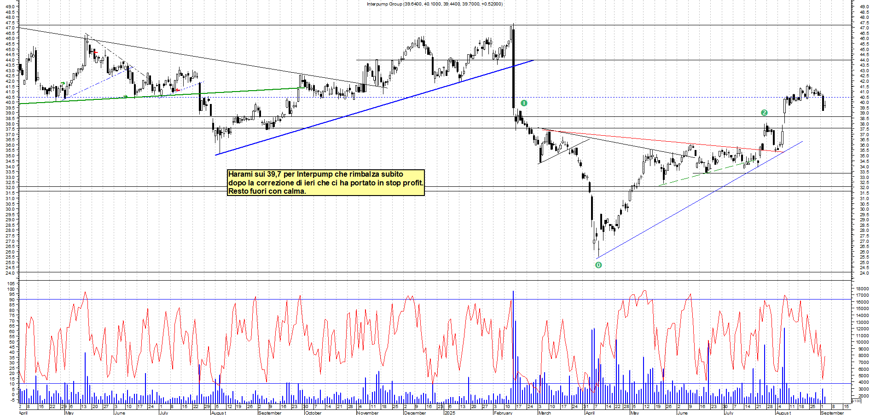Click the 105 oscillator axis label

click(x=11, y=284)
